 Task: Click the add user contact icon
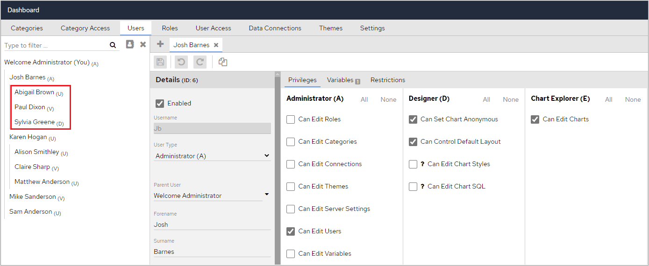click(x=130, y=44)
